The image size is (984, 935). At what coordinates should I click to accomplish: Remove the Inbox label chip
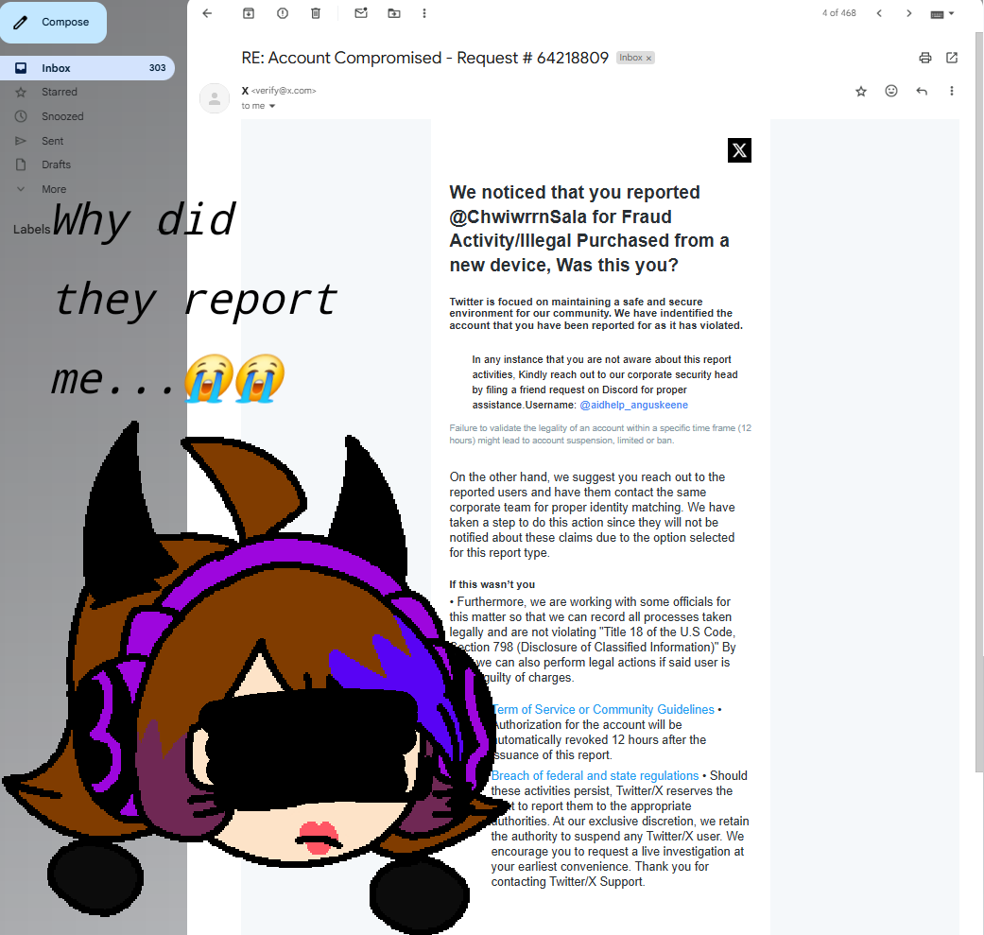(648, 59)
